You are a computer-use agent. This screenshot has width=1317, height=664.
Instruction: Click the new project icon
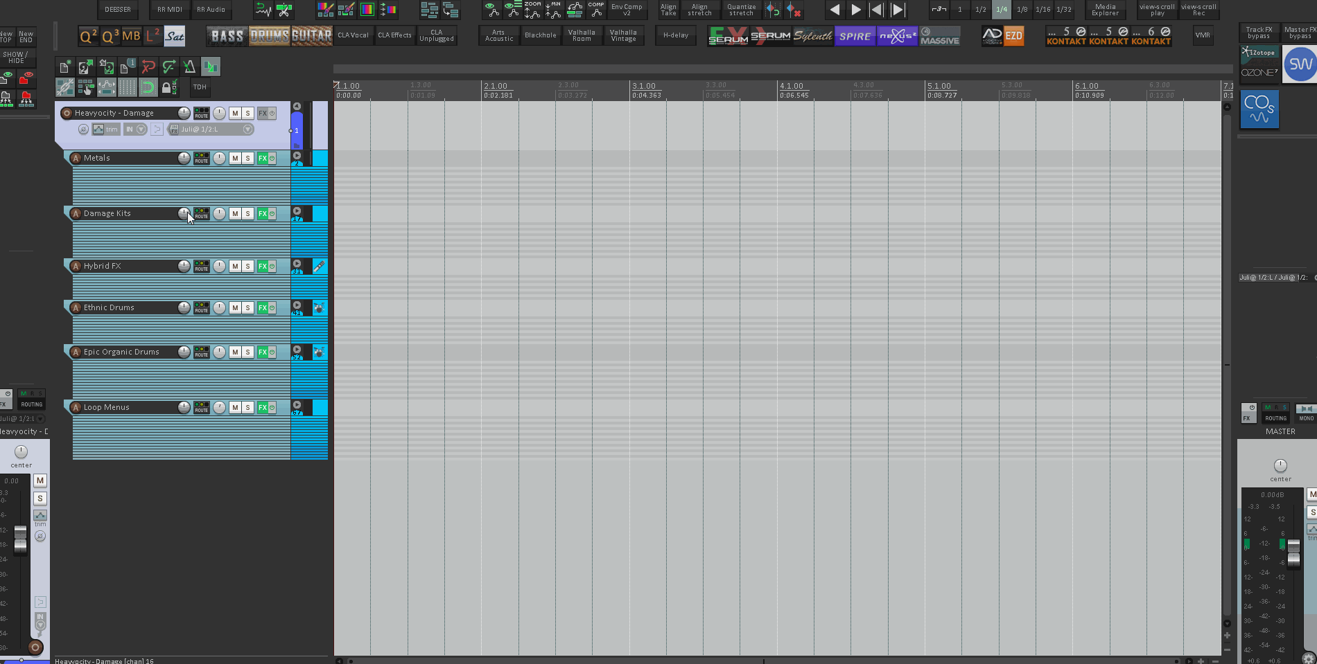point(64,66)
